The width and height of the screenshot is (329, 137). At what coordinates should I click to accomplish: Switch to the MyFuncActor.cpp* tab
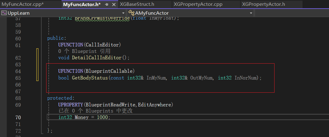[x=23, y=4]
